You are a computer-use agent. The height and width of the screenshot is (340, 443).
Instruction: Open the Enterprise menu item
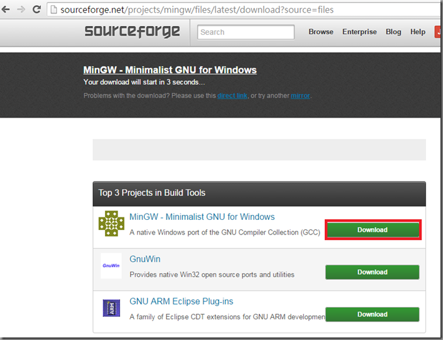tap(360, 32)
